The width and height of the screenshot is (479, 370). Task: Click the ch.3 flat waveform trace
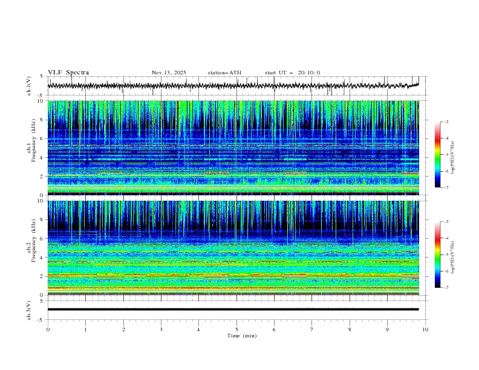[233, 310]
